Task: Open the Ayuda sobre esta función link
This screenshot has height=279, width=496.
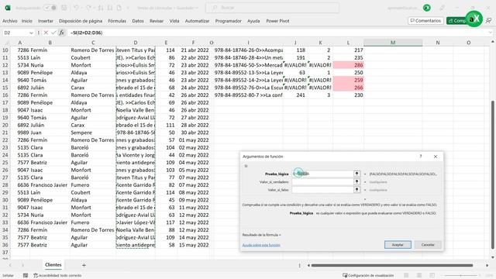Action: coord(261,245)
